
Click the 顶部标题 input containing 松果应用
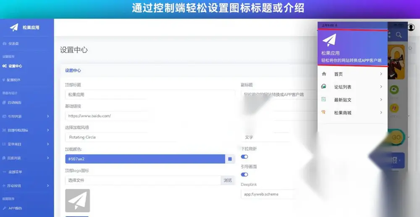click(150, 94)
